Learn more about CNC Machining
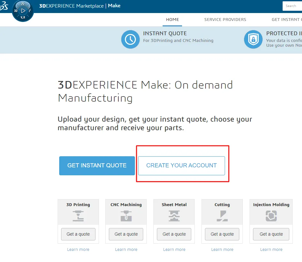The width and height of the screenshot is (302, 262). pos(126,249)
